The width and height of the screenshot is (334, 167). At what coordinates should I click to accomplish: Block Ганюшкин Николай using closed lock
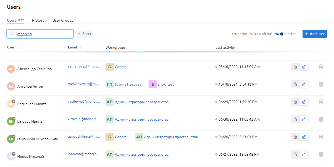tap(295, 137)
